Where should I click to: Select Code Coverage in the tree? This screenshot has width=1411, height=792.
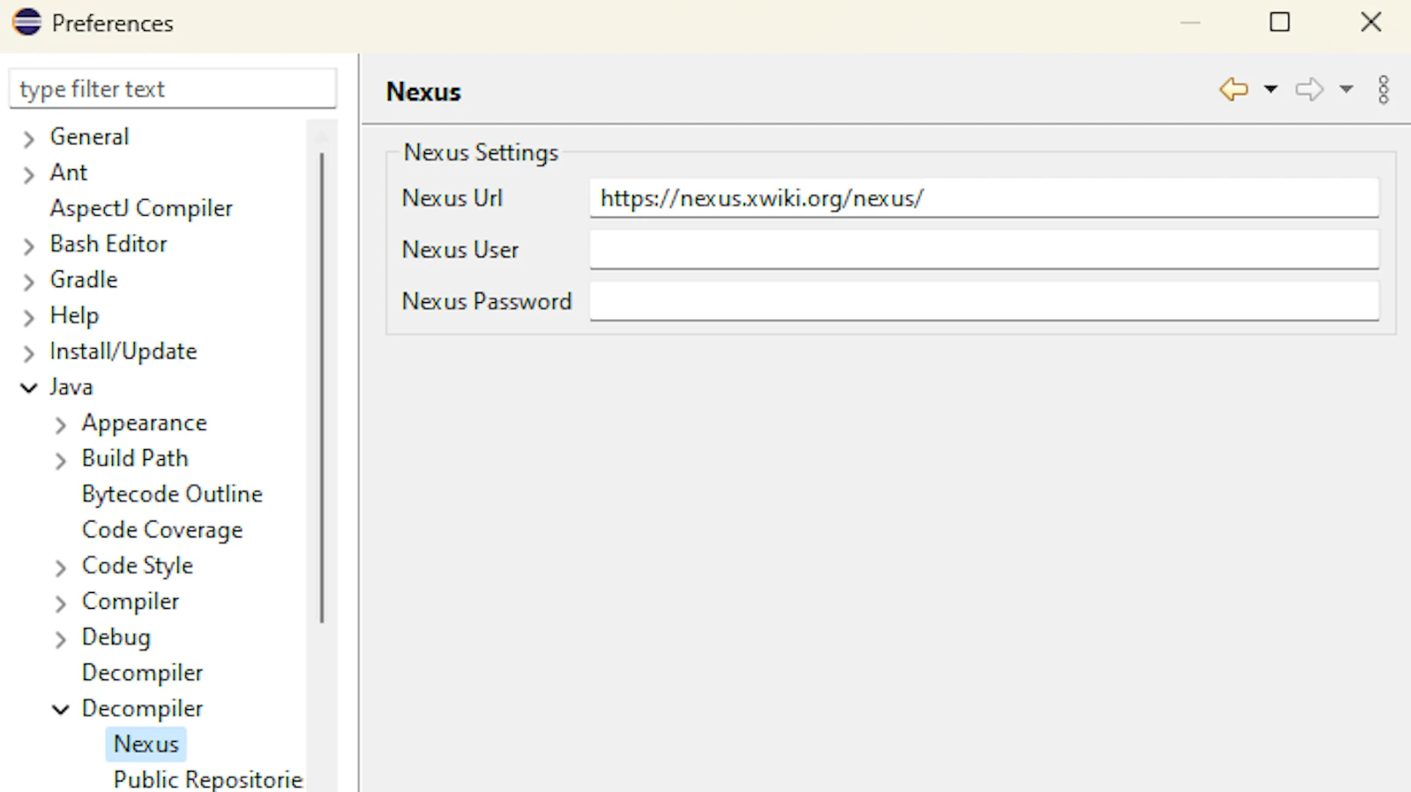coord(162,529)
